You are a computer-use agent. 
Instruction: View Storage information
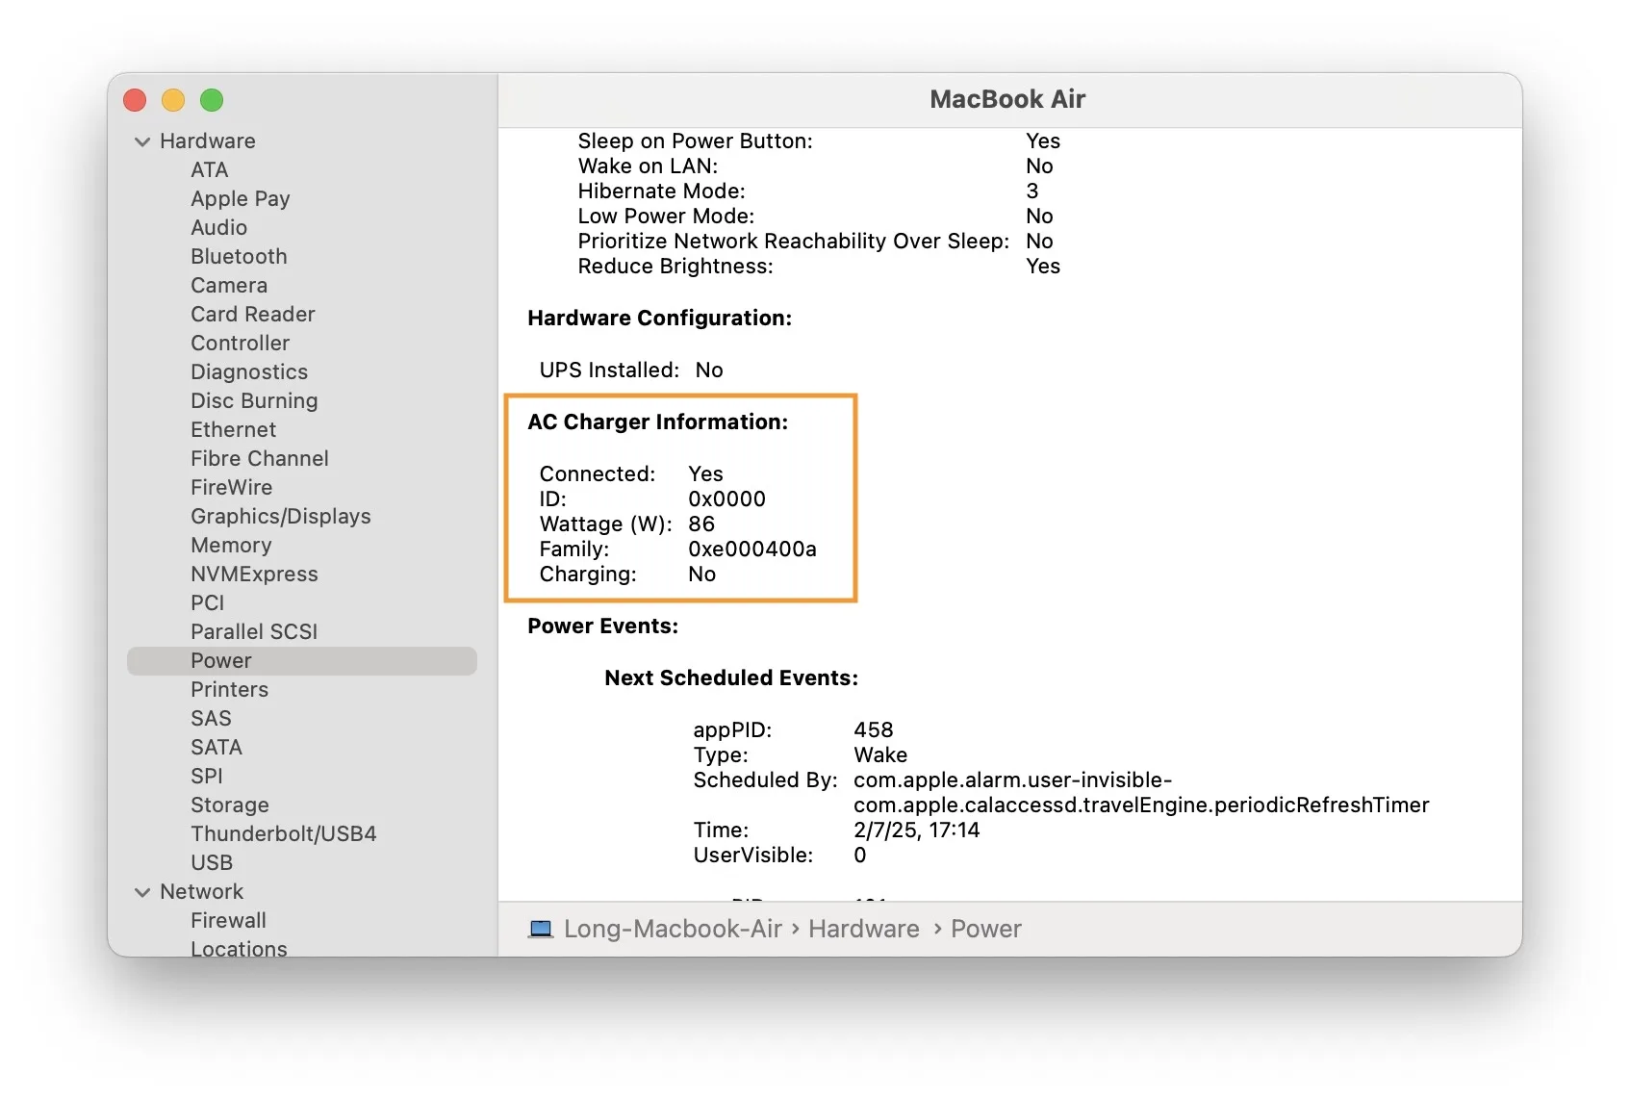(229, 805)
